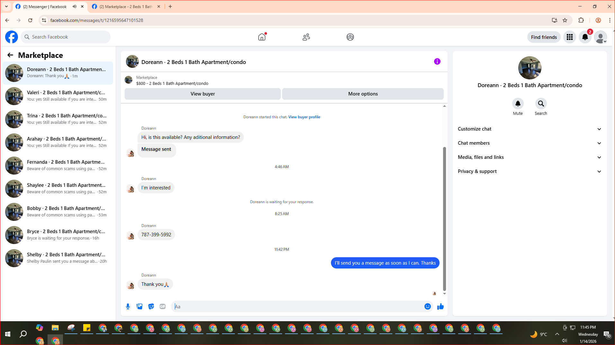Open the Valeri conversation in chat list
The width and height of the screenshot is (615, 345).
[58, 96]
